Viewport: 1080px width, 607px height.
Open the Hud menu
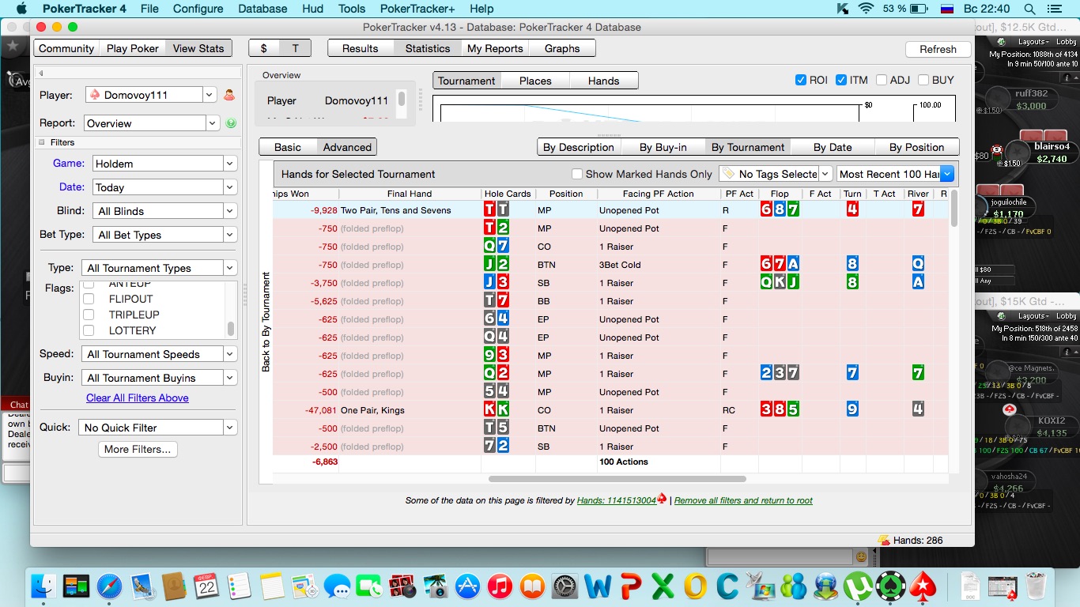pyautogui.click(x=312, y=9)
